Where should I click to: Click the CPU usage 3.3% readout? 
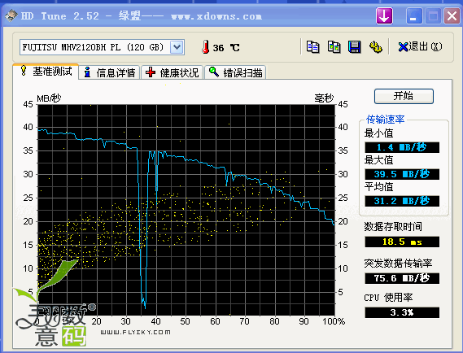tap(402, 312)
